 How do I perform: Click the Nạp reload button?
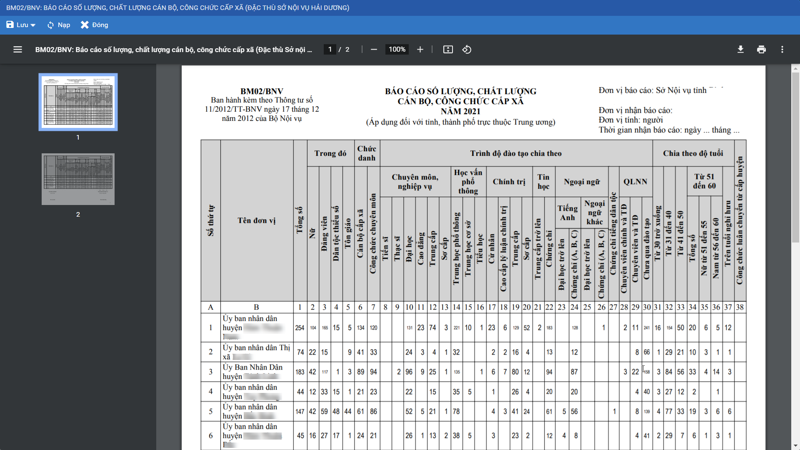click(64, 25)
